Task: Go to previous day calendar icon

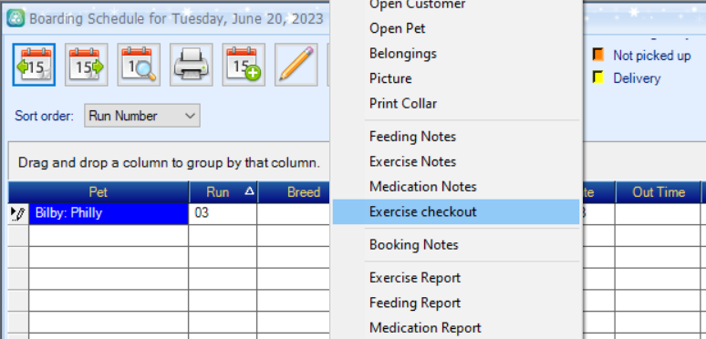Action: (x=34, y=65)
